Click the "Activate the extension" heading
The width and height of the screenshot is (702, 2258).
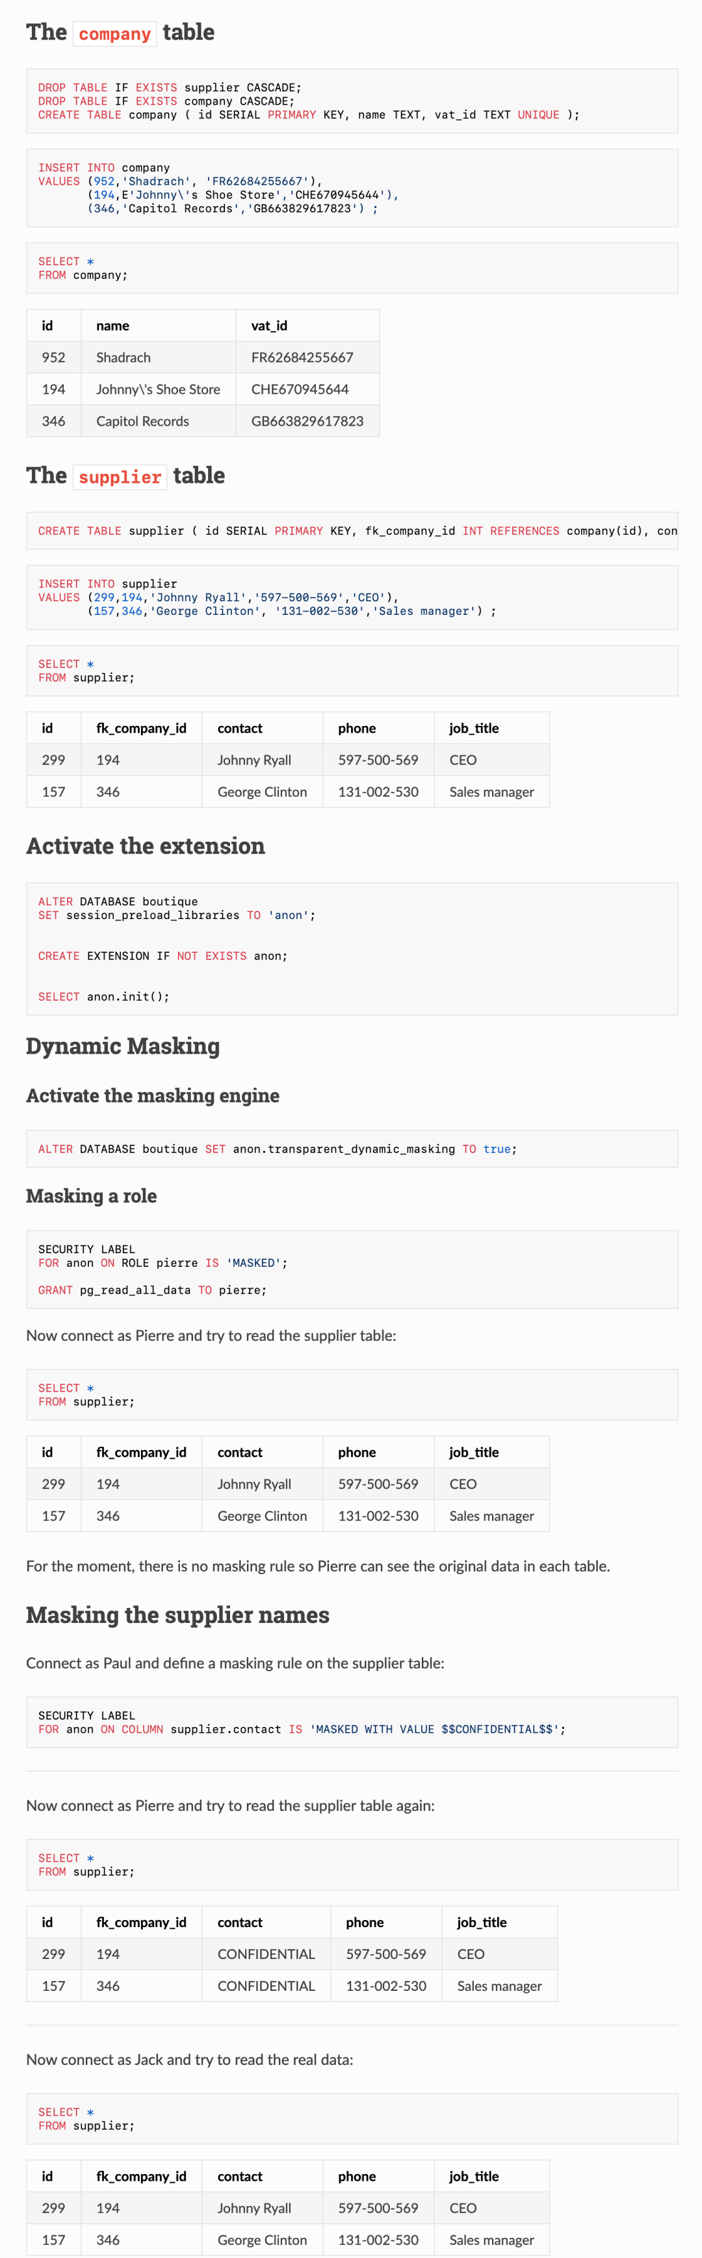click(146, 846)
